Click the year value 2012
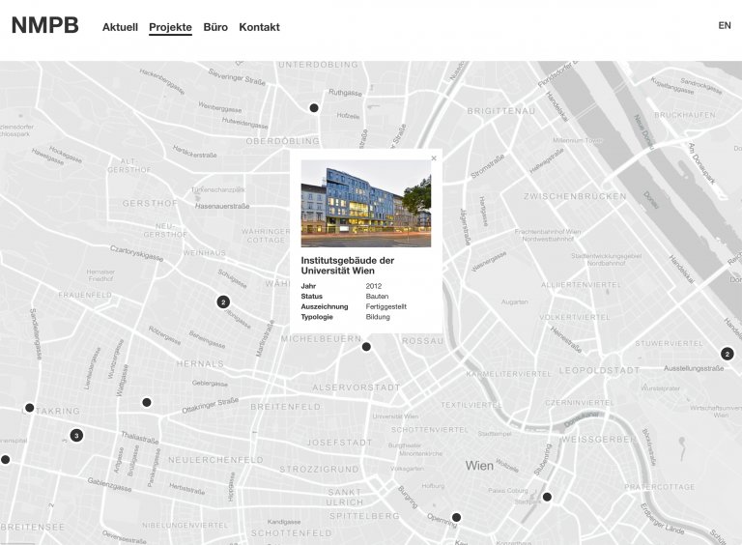The height and width of the screenshot is (545, 742). pyautogui.click(x=373, y=286)
